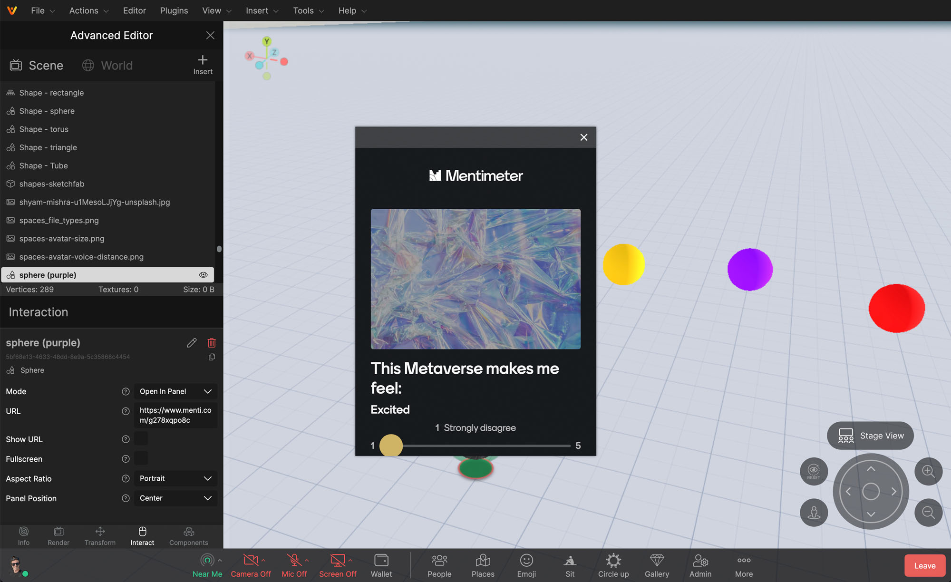The image size is (951, 582).
Task: Click the camera zoom out button
Action: click(928, 512)
